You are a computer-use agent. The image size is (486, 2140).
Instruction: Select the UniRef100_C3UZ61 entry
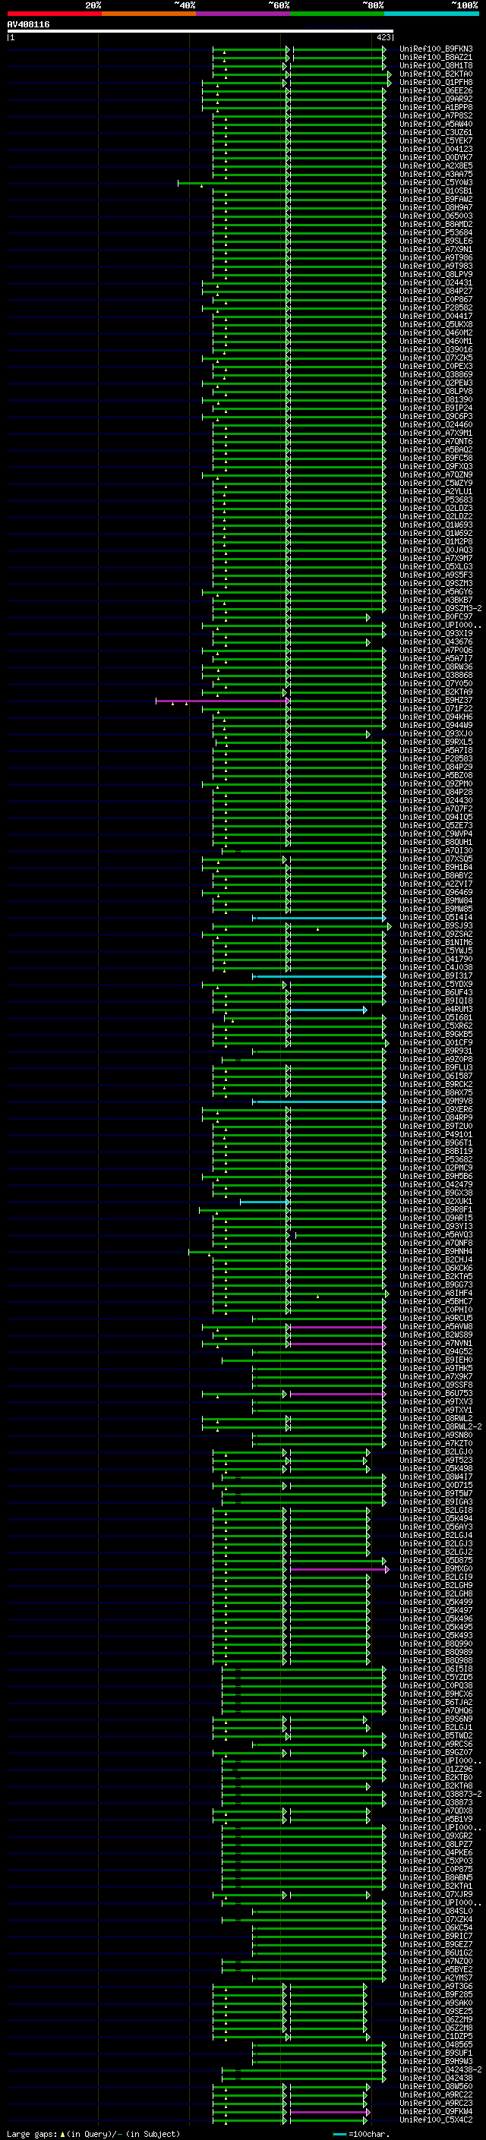coord(436,132)
